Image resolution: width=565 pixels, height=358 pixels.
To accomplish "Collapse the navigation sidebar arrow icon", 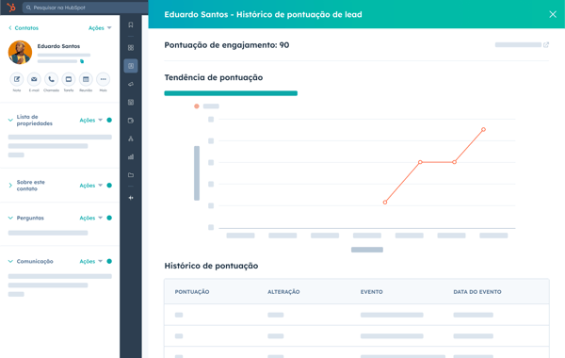I will point(131,198).
